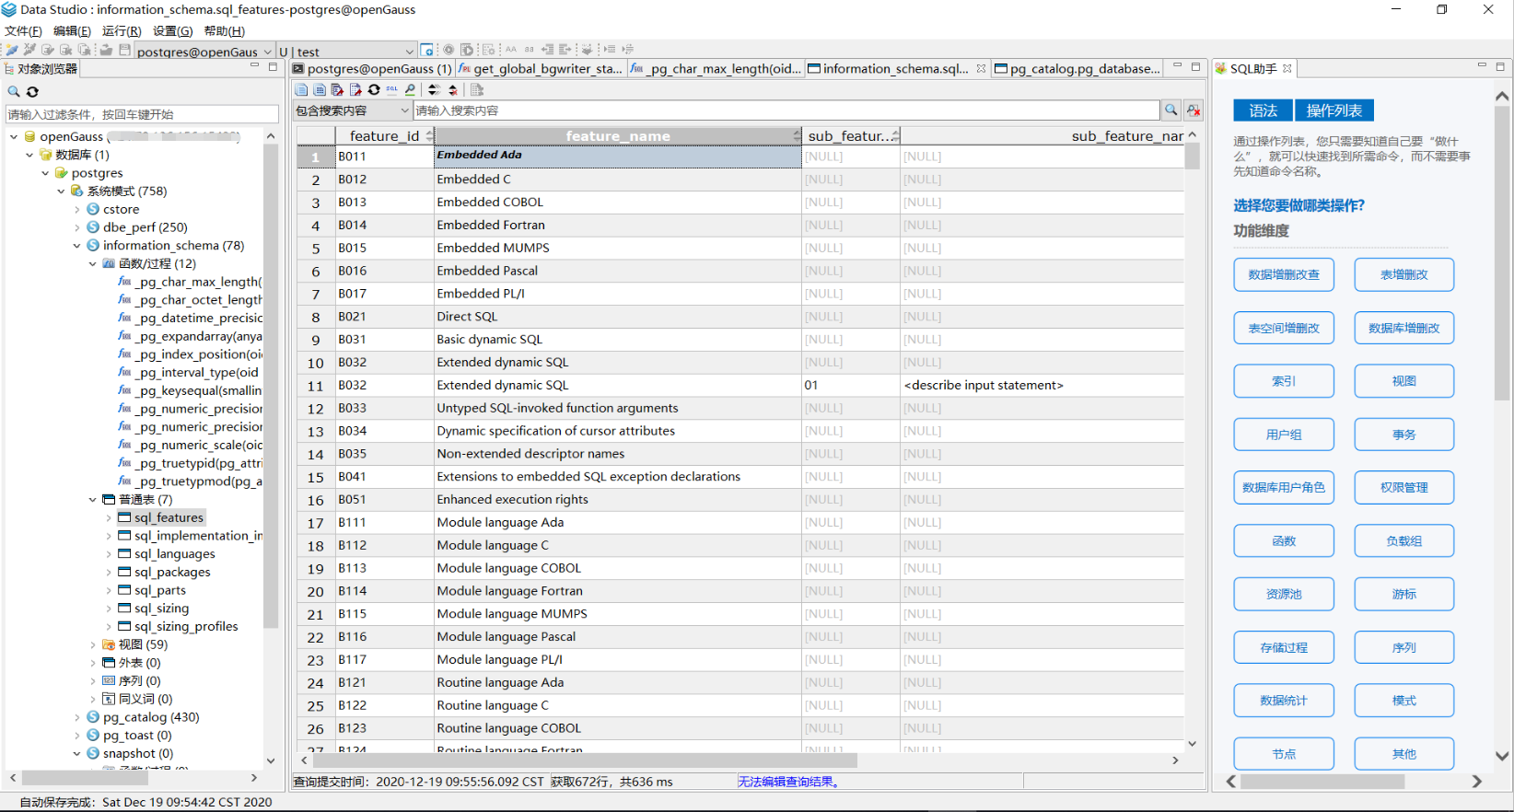
Task: Open the test database dropdown
Action: [410, 52]
